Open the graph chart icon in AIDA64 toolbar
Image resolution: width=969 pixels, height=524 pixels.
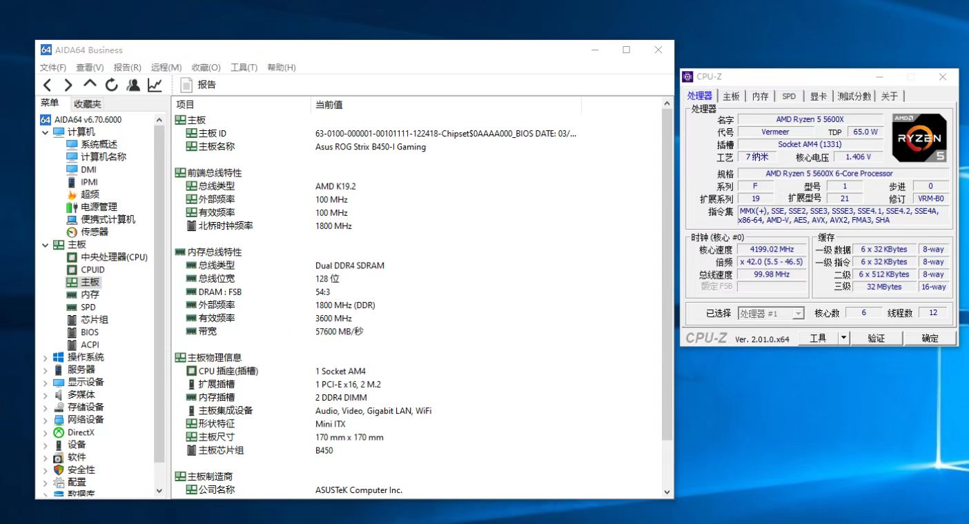[155, 85]
